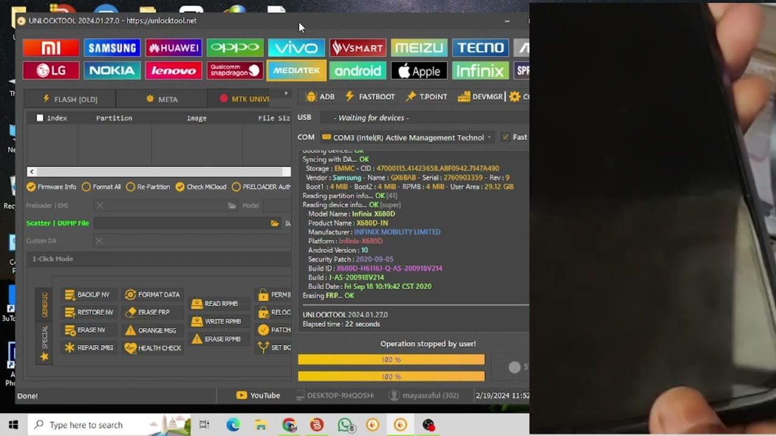The width and height of the screenshot is (776, 436).
Task: Toggle the Index select-all checkbox
Action: point(40,118)
